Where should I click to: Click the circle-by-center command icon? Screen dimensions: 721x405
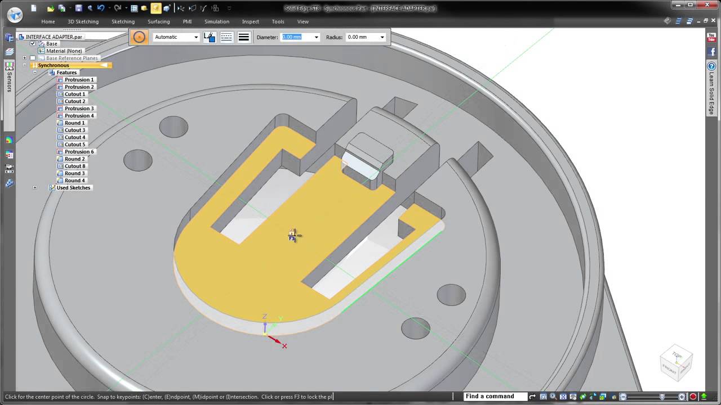(139, 37)
